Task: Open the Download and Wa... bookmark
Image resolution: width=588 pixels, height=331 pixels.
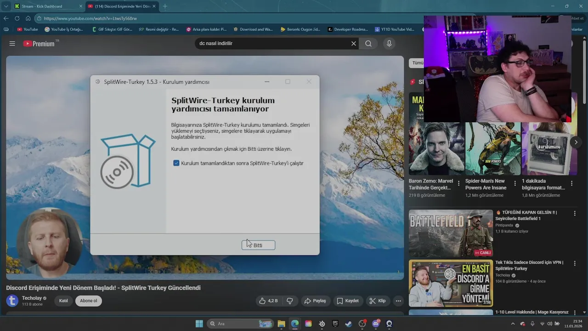Action: (253, 29)
